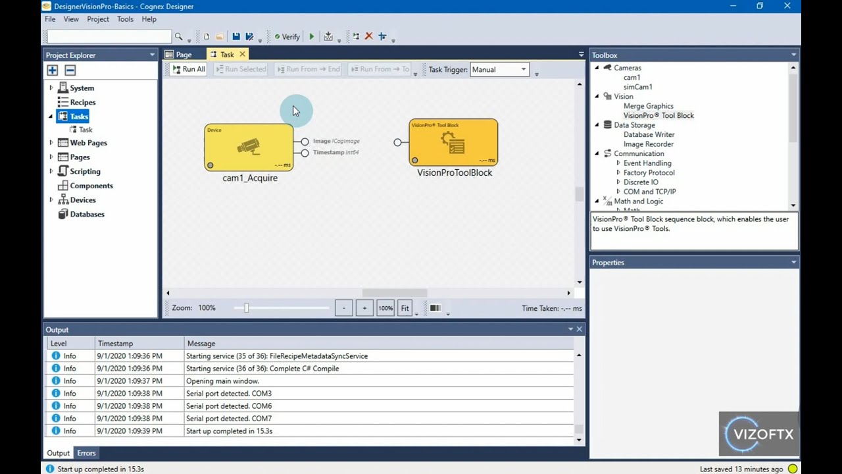Select Databases in Project Explorer
842x474 pixels.
coord(87,214)
